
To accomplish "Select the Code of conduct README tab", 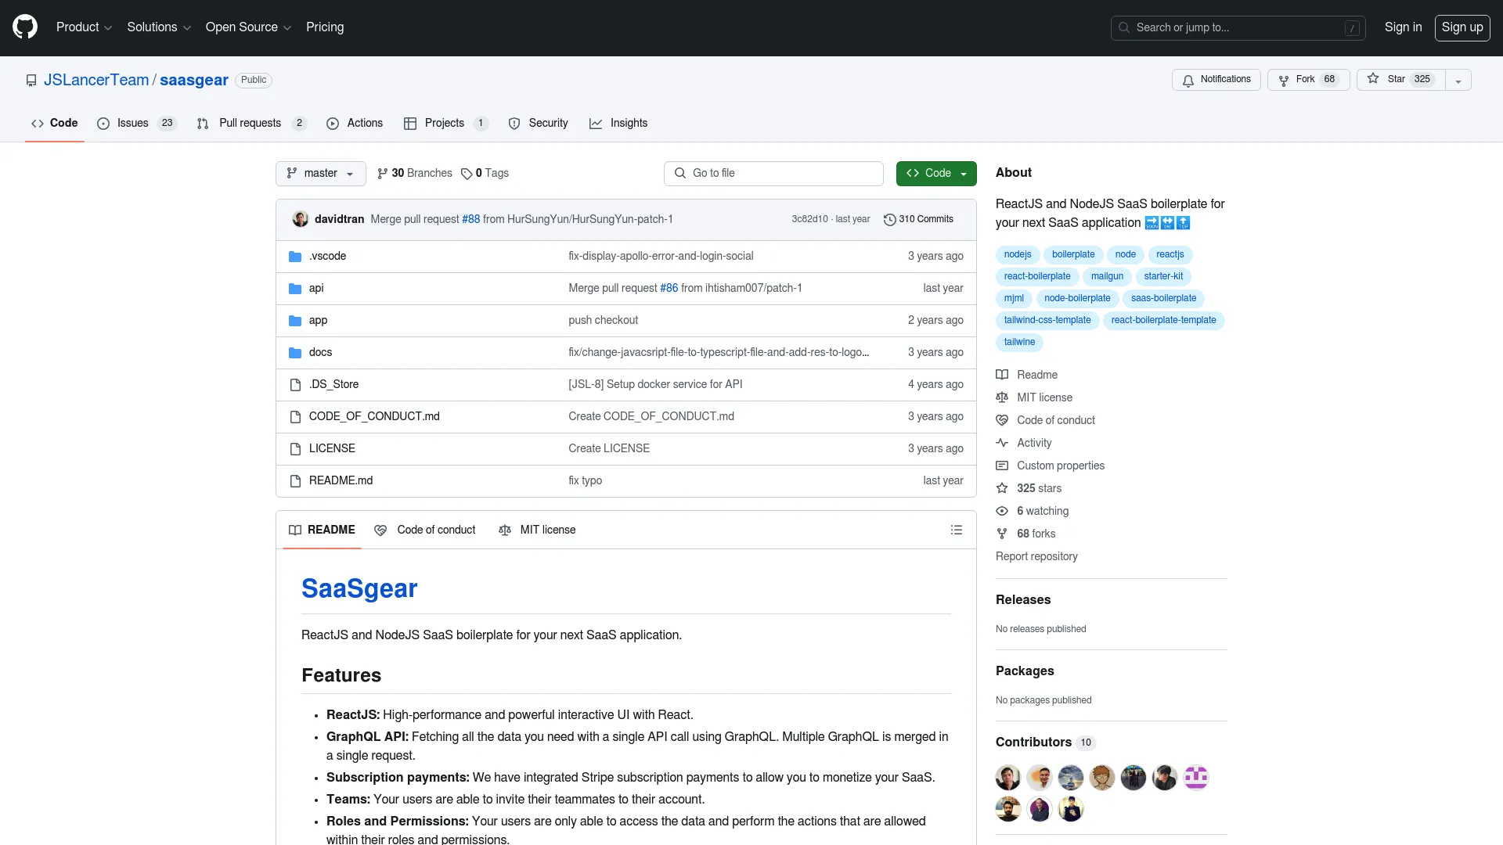I will [425, 530].
